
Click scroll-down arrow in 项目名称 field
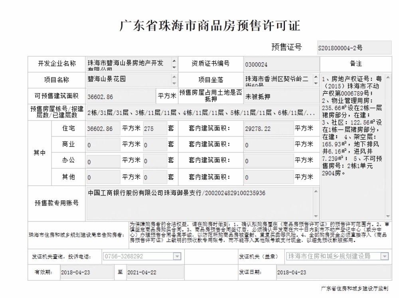[x=174, y=83]
